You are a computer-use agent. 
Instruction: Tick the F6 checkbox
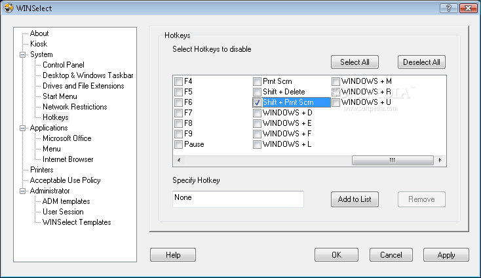coord(178,102)
